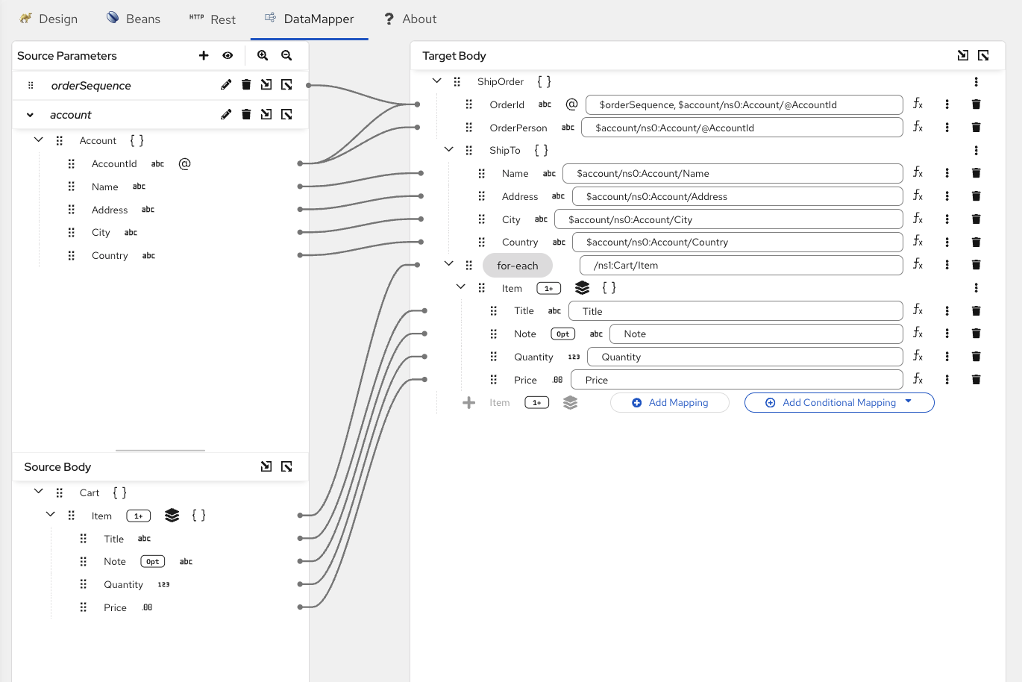Select the AccountId source field
Viewport: 1022px width, 682px height.
pyautogui.click(x=114, y=163)
